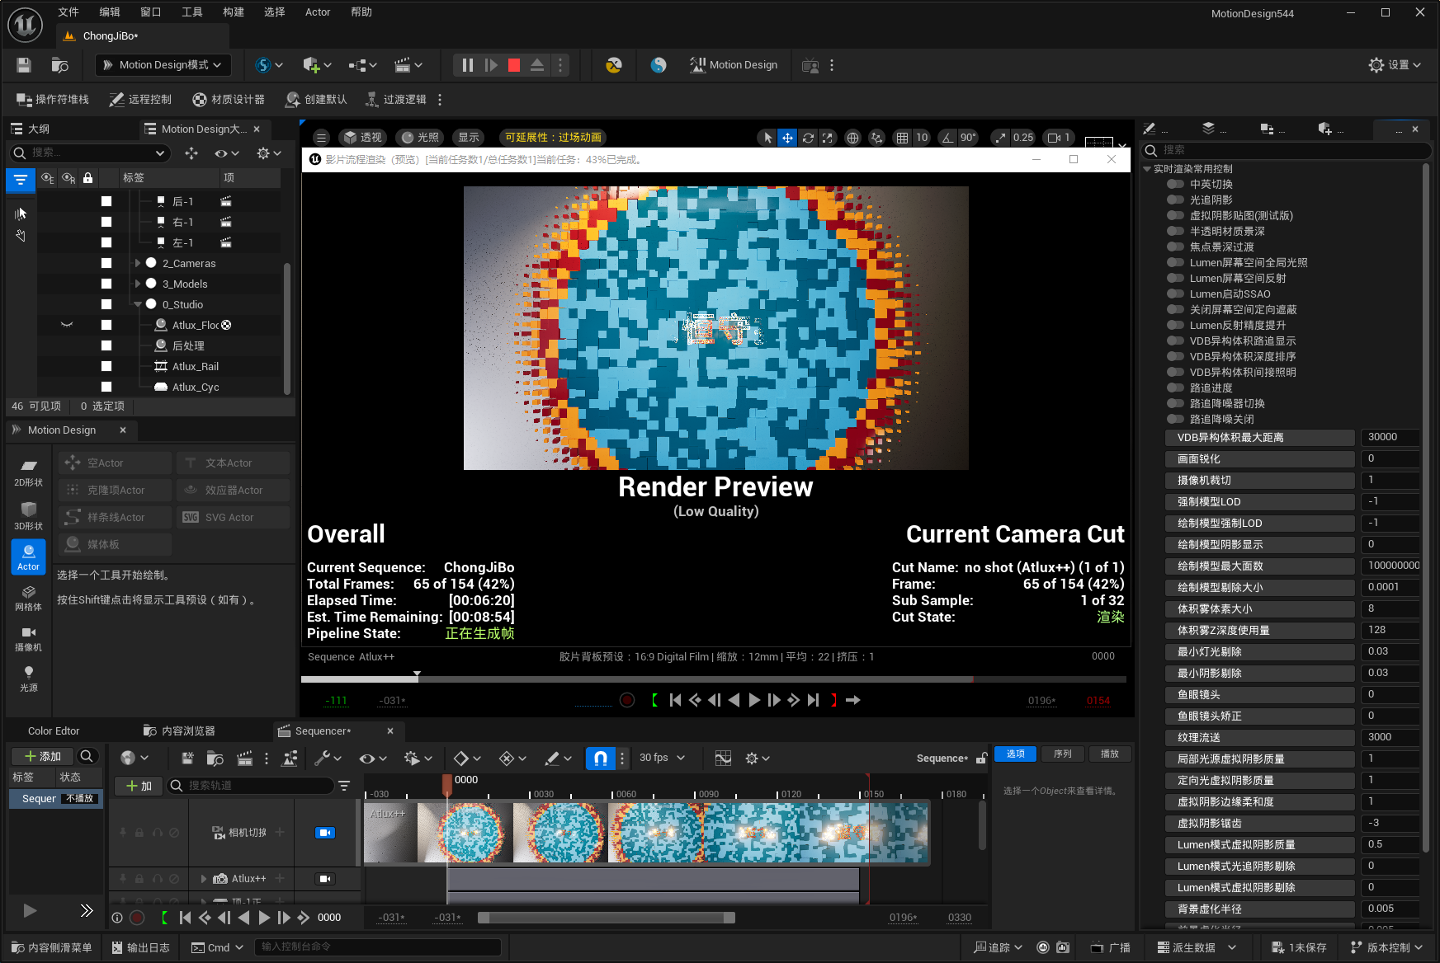The height and width of the screenshot is (963, 1440).
Task: Click the 过渡逻辑 toolbar button
Action: coord(395,100)
